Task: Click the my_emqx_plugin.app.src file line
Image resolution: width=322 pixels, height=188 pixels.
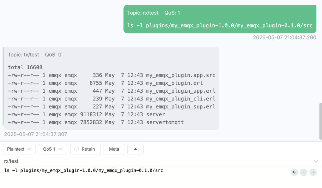Action: click(181, 75)
